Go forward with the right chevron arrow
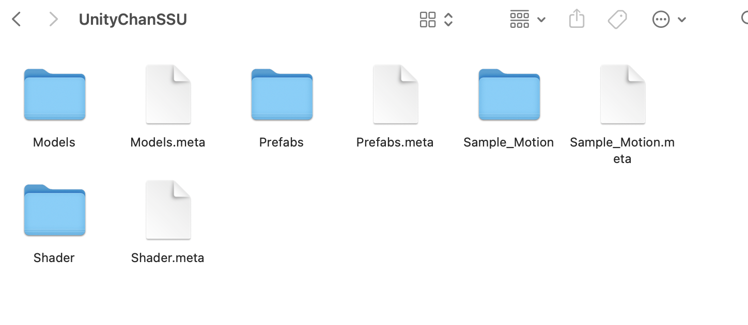Screen dimensions: 748x325 pyautogui.click(x=53, y=20)
